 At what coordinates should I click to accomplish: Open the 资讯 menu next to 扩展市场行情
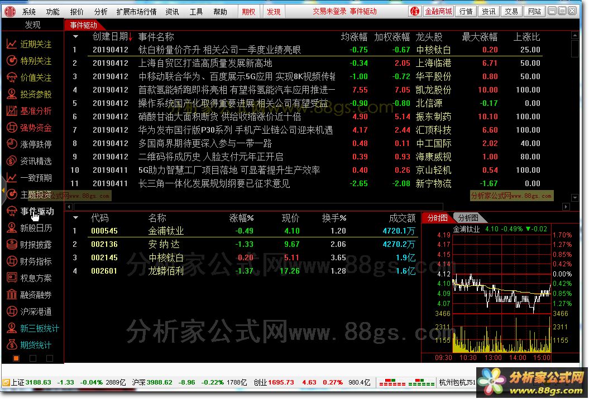pyautogui.click(x=172, y=12)
